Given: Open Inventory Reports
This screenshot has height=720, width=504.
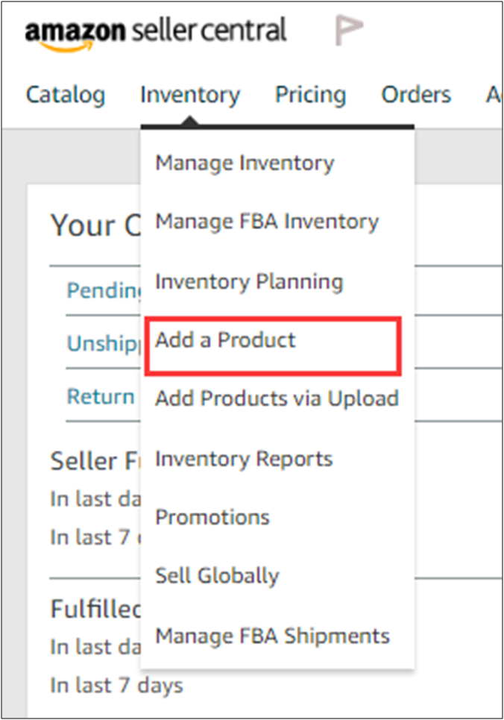Looking at the screenshot, I should click(x=244, y=458).
